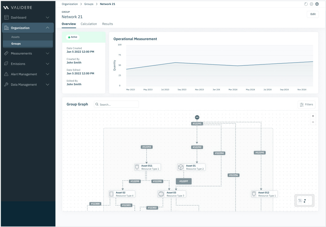Click the Emissions leaf icon
326x227 pixels.
click(x=6, y=63)
